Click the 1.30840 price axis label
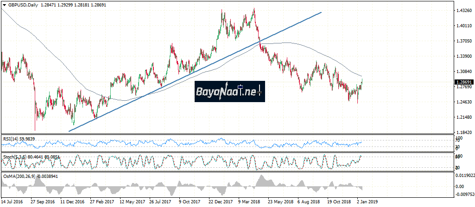The image size is (475, 207). pyautogui.click(x=465, y=72)
